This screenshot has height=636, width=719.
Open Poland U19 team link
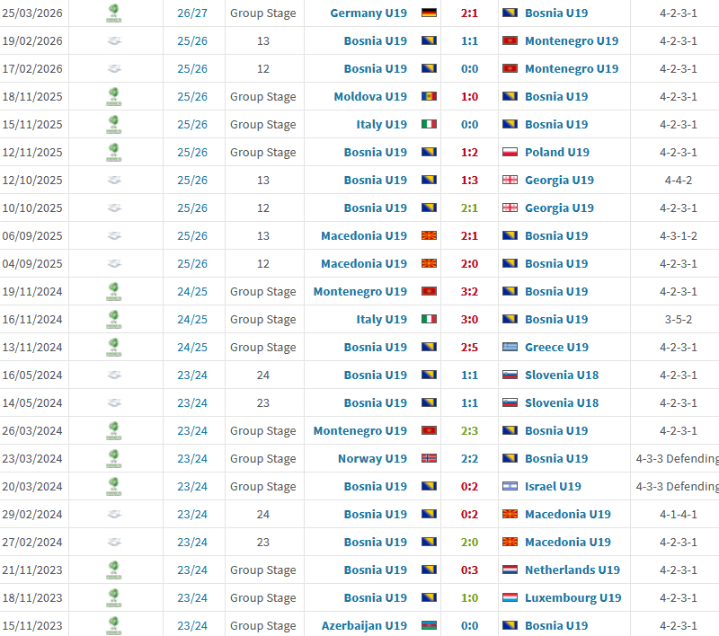[x=556, y=153]
